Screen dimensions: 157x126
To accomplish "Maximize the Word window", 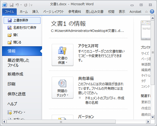I will tap(141, 5).
